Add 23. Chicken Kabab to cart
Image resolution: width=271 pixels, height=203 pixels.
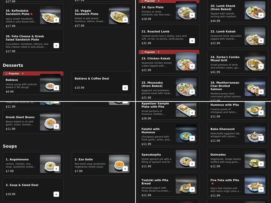192,66
